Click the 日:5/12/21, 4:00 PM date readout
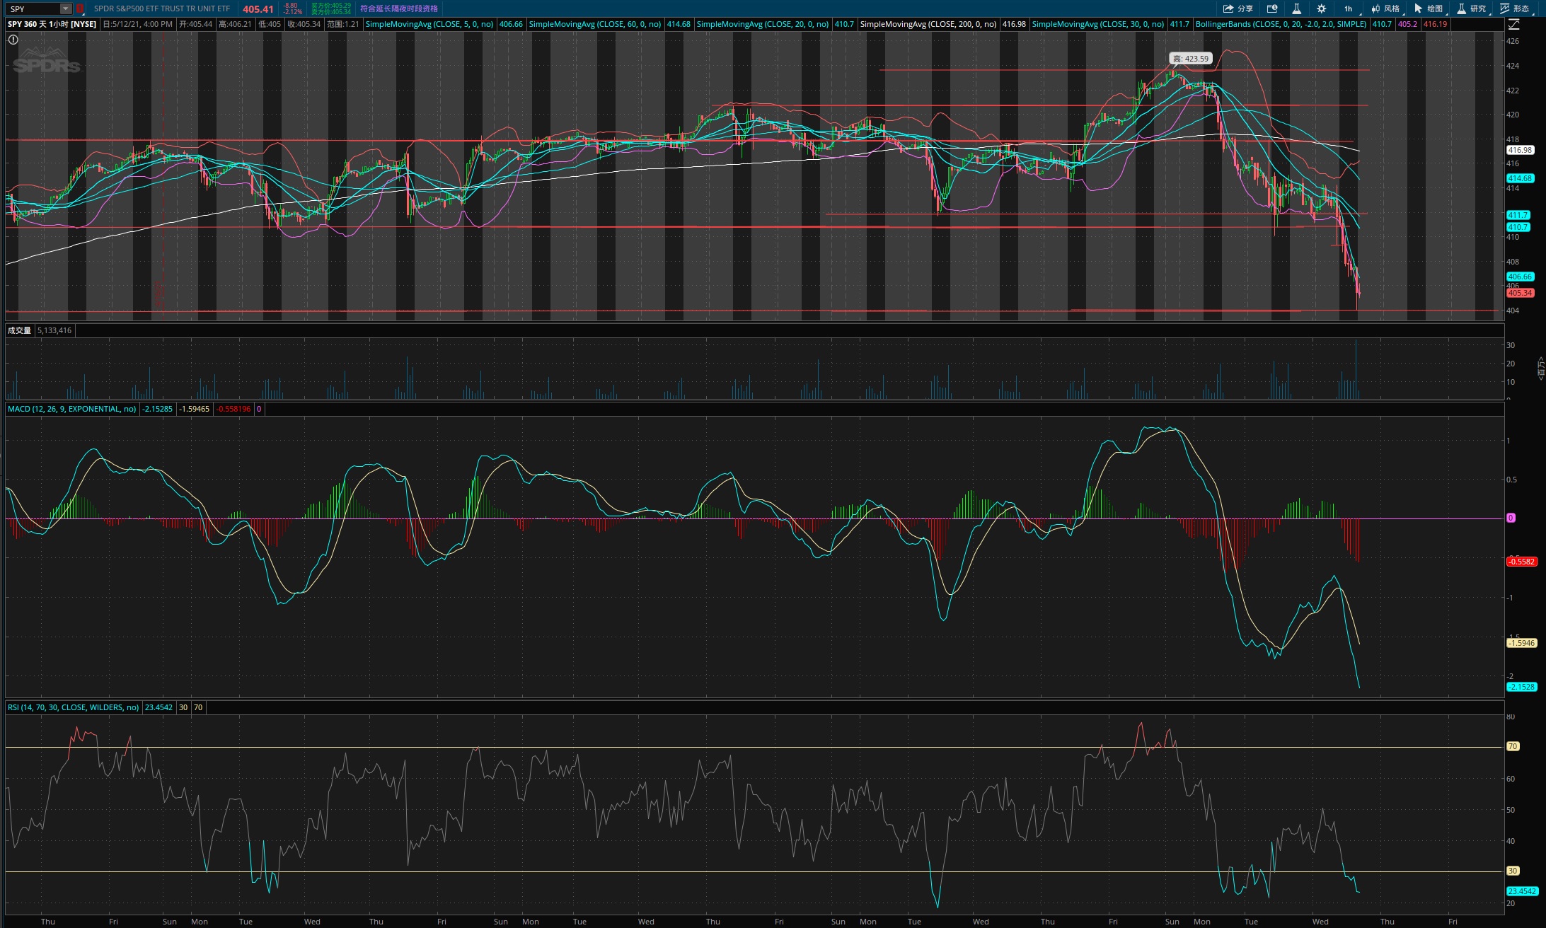The height and width of the screenshot is (928, 1546). (138, 24)
